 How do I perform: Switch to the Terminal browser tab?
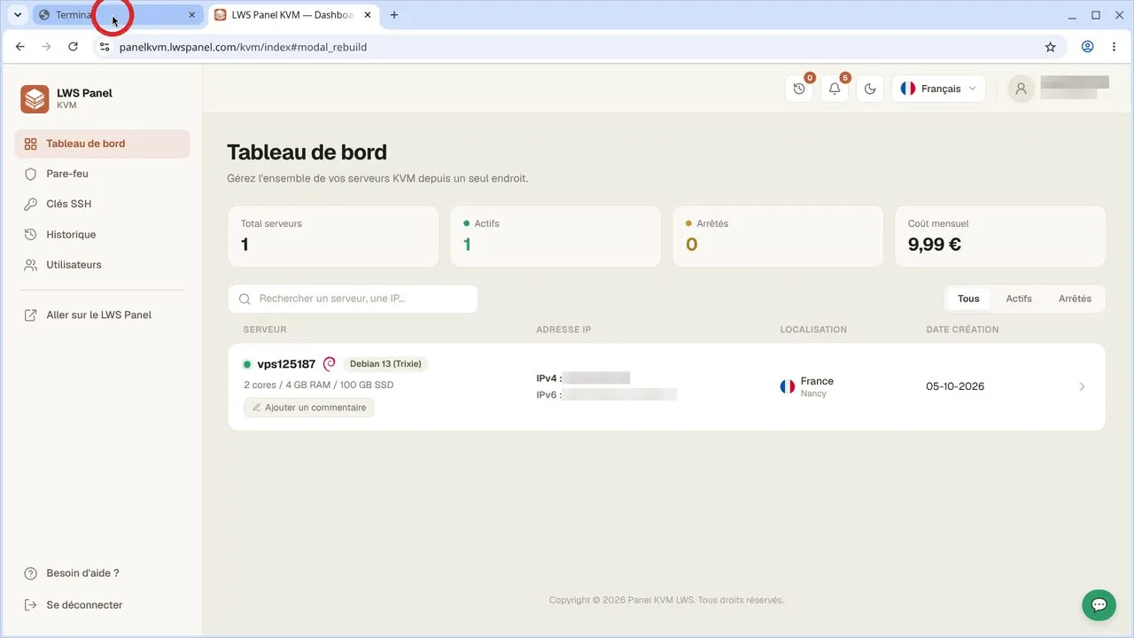118,15
